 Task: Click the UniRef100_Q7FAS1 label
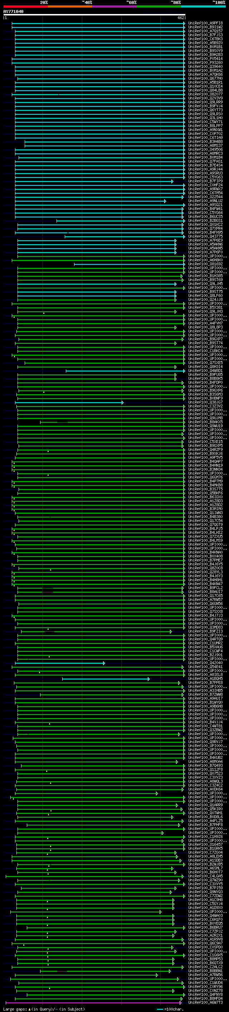tap(205, 162)
